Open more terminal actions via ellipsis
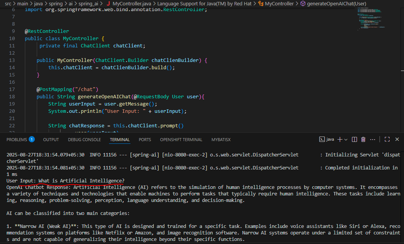Screen dimensions: 404x244 372,139
